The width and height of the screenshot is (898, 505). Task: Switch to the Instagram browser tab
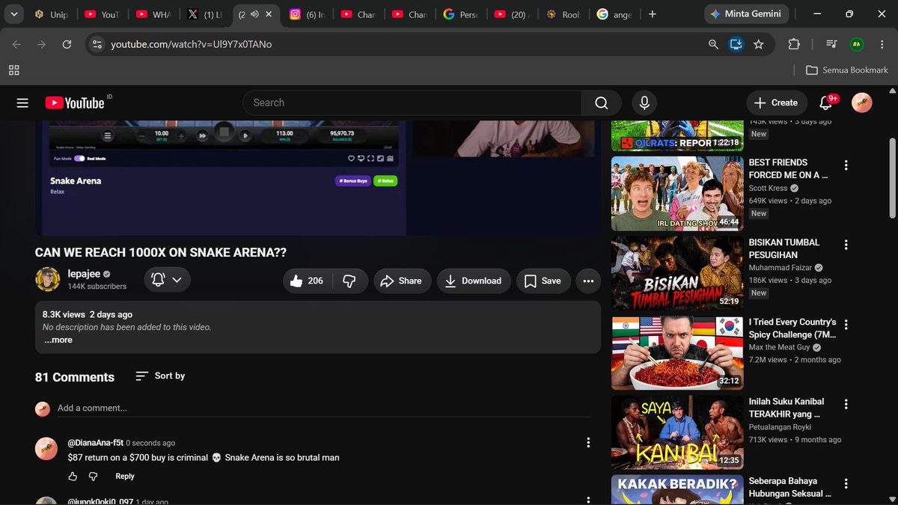coord(306,14)
